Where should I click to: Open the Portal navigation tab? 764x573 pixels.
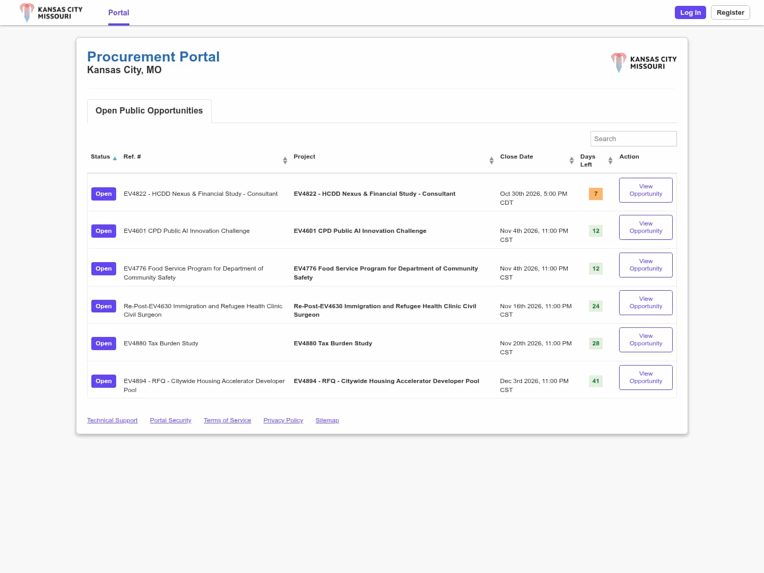(x=119, y=13)
